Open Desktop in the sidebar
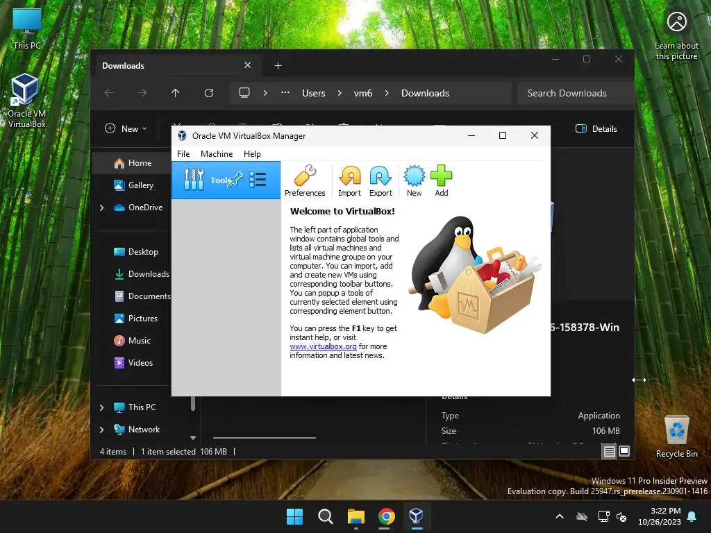Screen dimensions: 711x533 tap(136, 251)
